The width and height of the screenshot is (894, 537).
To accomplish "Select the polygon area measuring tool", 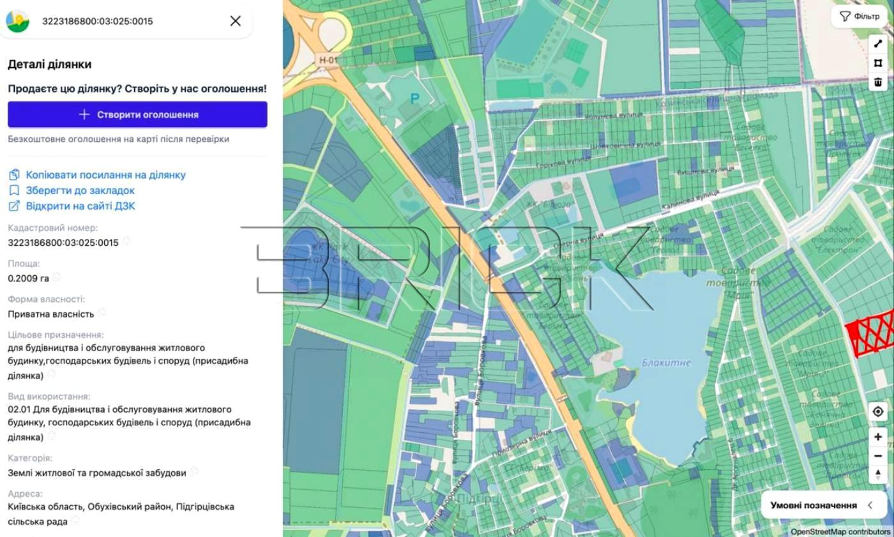I will click(x=878, y=63).
